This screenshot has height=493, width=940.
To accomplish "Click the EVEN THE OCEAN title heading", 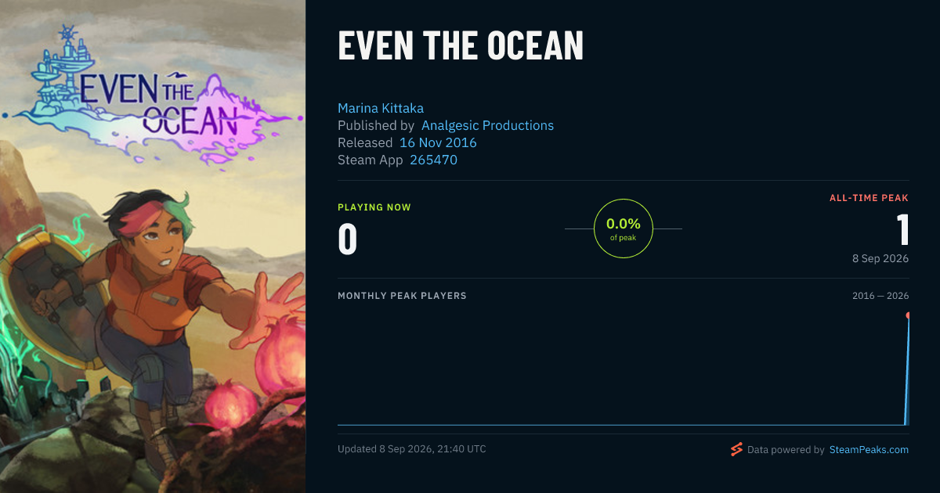I will (461, 46).
